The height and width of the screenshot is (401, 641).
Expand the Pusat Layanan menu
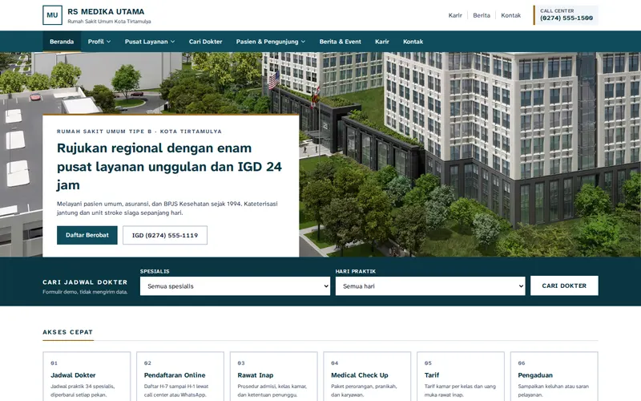[x=150, y=42]
